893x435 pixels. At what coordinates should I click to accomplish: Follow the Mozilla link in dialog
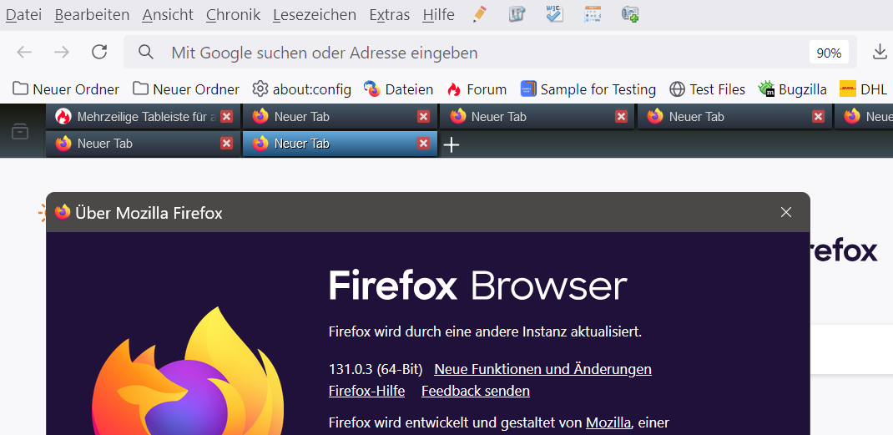608,423
